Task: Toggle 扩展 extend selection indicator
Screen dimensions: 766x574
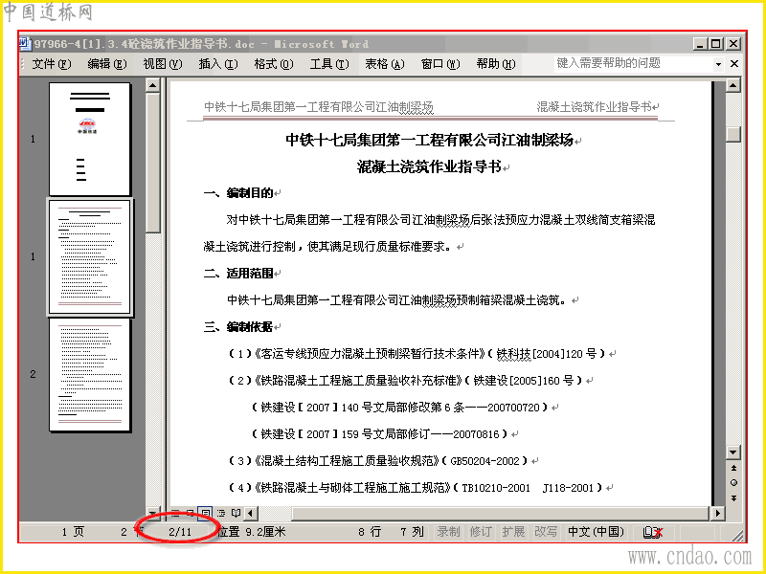Action: pyautogui.click(x=513, y=532)
